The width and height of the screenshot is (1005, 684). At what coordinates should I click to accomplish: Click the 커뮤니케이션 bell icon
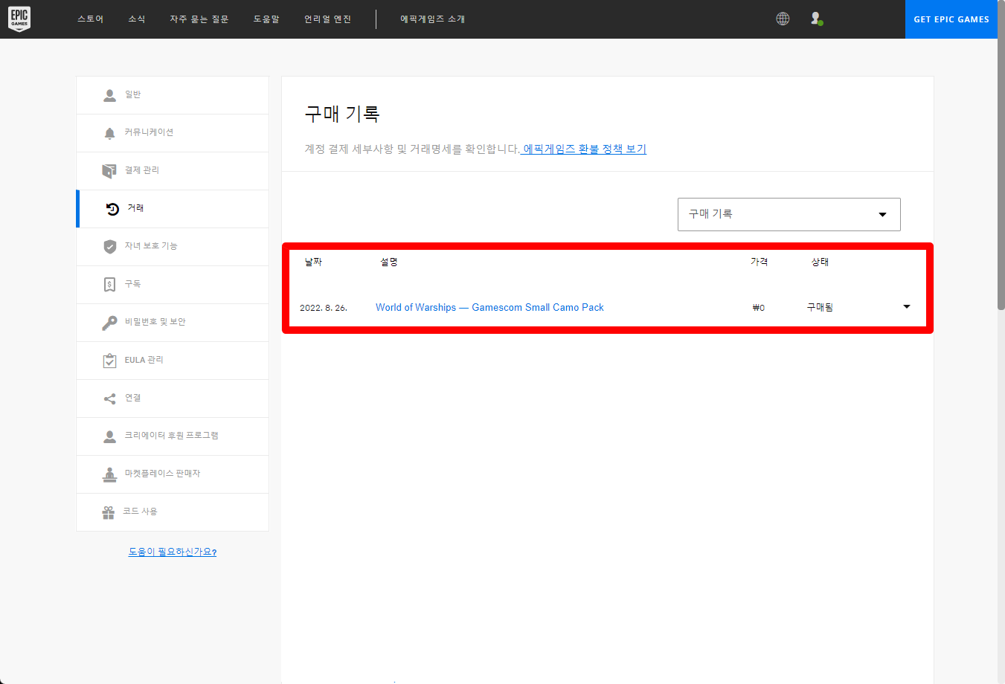[109, 133]
